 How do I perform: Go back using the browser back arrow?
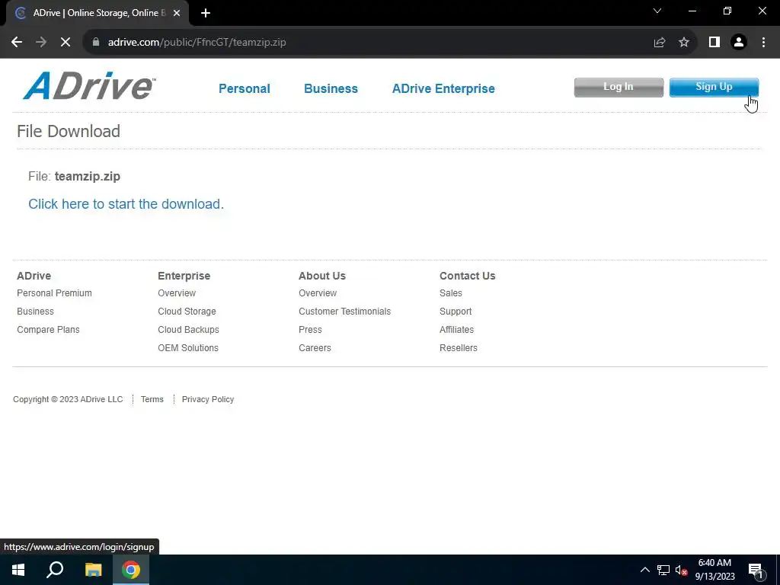pos(17,43)
